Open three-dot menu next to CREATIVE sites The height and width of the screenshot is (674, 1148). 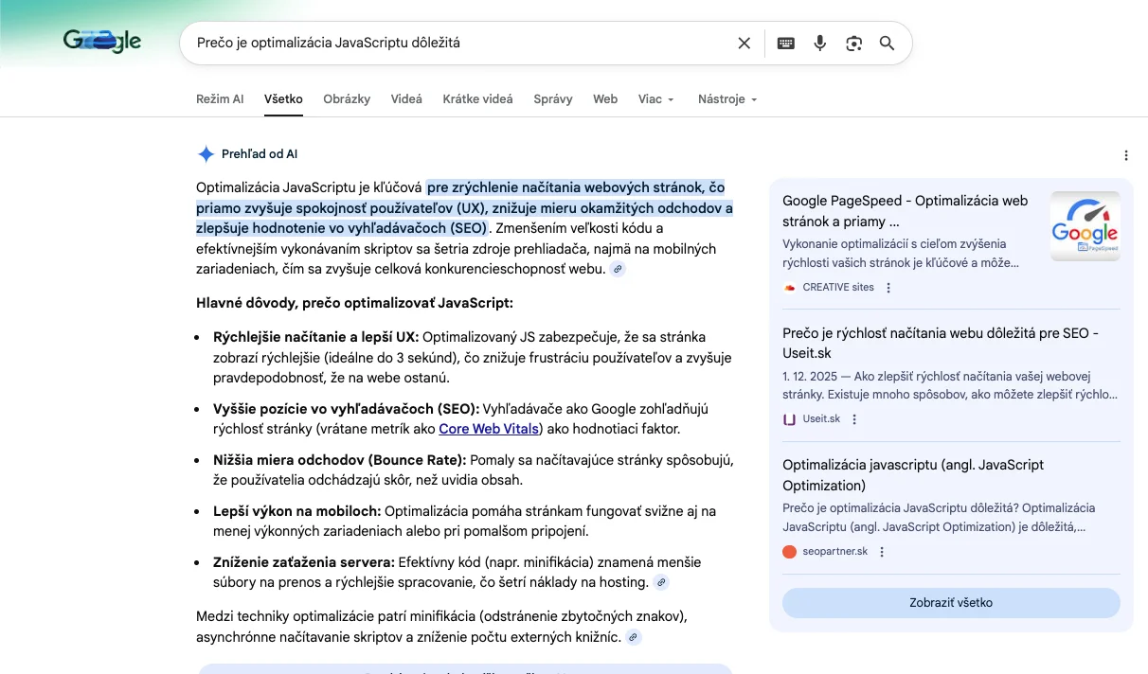[888, 288]
